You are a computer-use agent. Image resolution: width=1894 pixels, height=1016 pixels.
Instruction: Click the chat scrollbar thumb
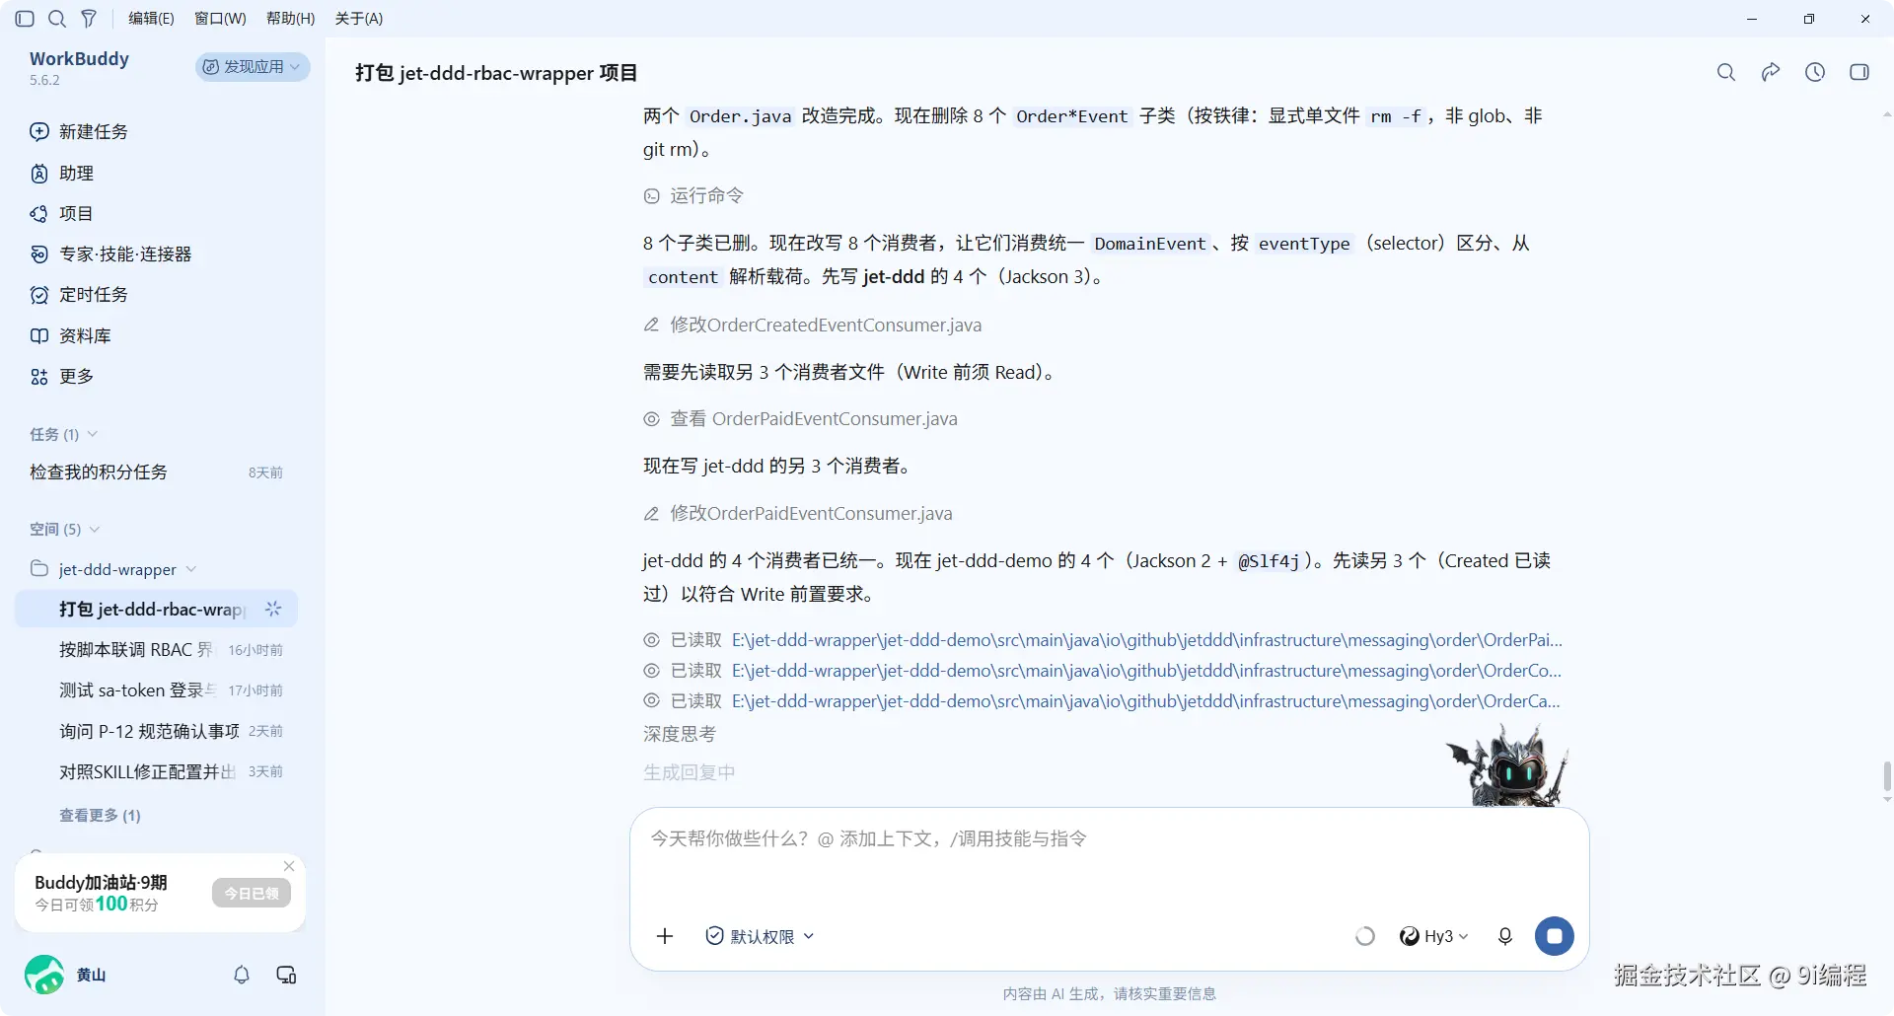pyautogui.click(x=1887, y=776)
